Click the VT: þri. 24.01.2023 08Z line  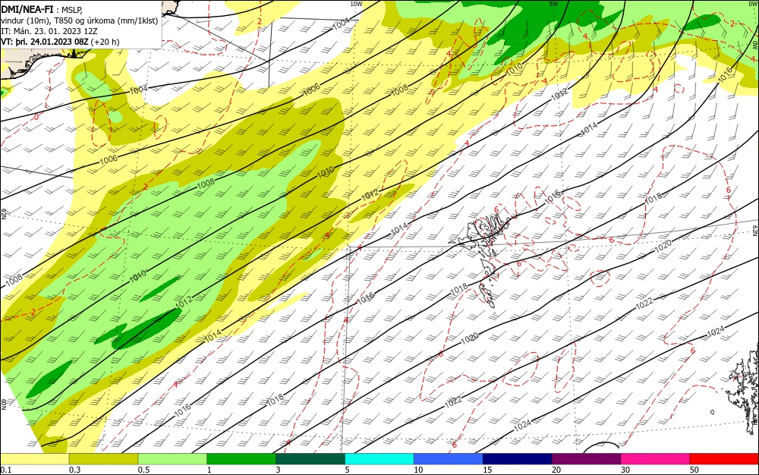click(60, 42)
